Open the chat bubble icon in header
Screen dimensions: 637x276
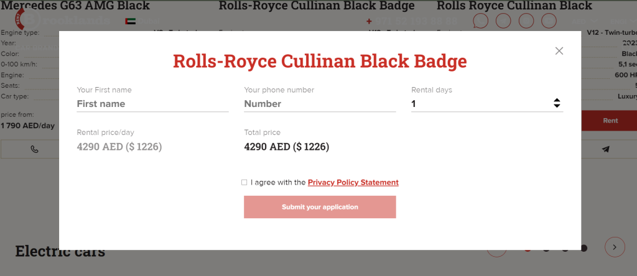pyautogui.click(x=481, y=21)
